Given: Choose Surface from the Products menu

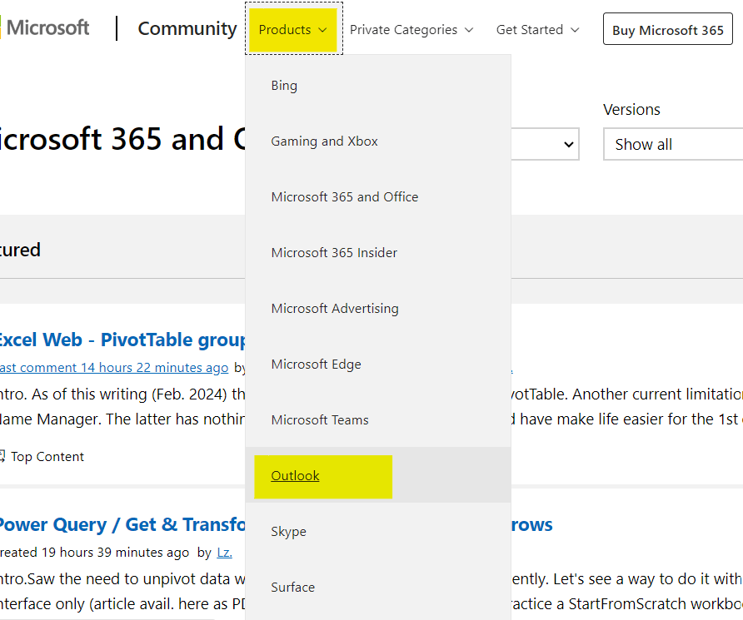Looking at the screenshot, I should [292, 588].
